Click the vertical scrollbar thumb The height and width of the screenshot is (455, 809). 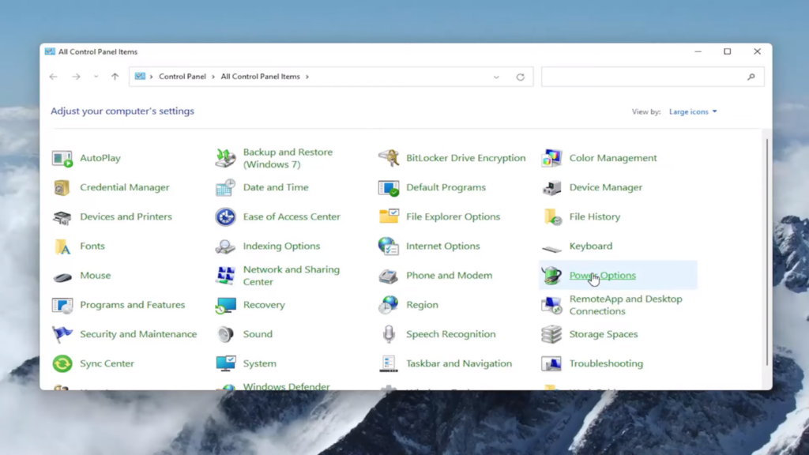(766, 252)
